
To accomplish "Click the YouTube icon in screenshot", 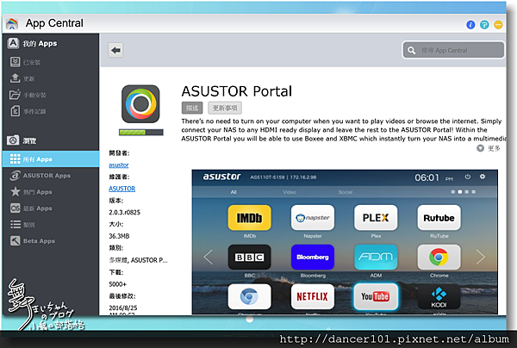I will [376, 296].
